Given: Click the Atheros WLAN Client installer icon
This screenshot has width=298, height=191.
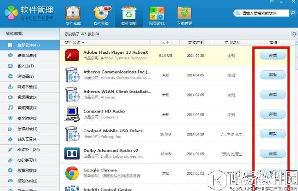Looking at the screenshot, I should (x=72, y=94).
